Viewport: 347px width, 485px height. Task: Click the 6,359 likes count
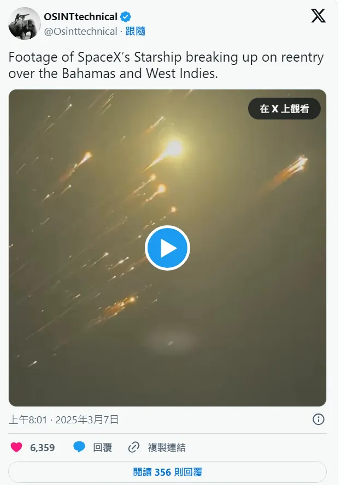[x=43, y=447]
